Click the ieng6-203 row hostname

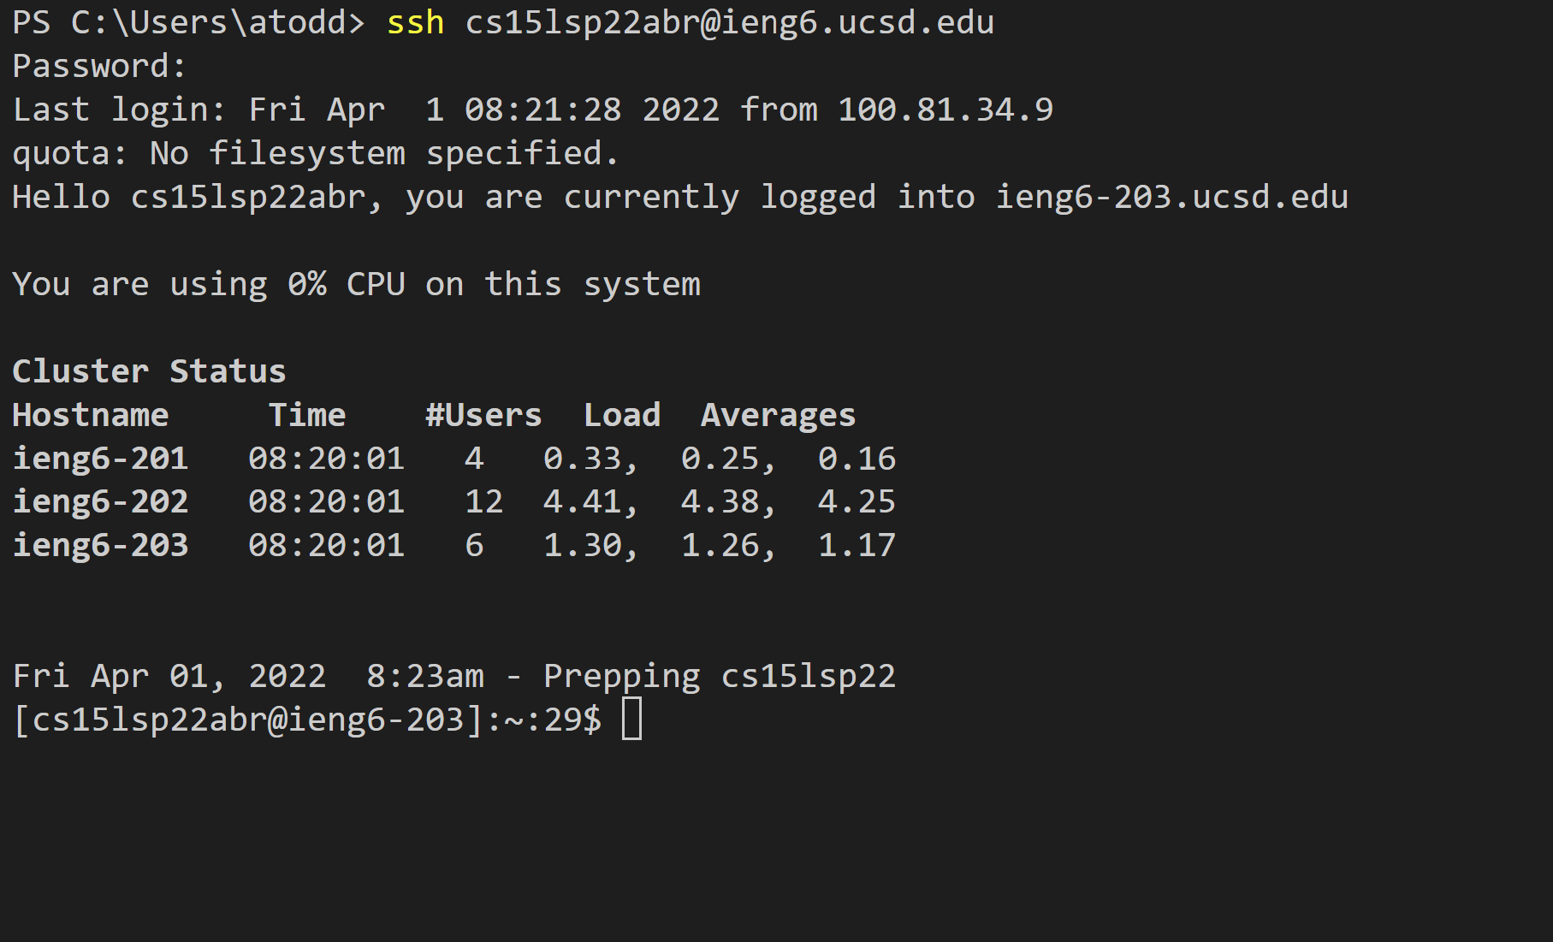coord(100,546)
